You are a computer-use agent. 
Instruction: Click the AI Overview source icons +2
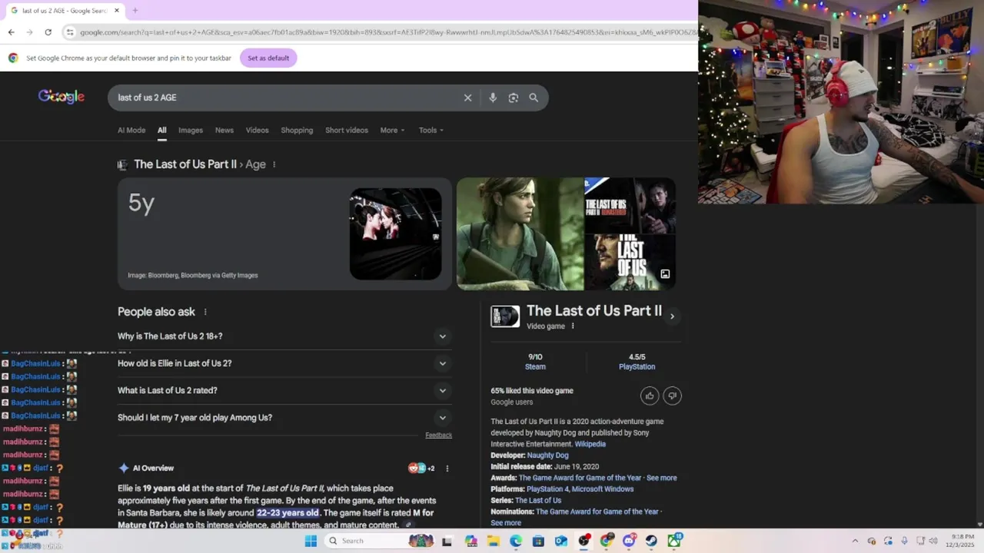(421, 469)
